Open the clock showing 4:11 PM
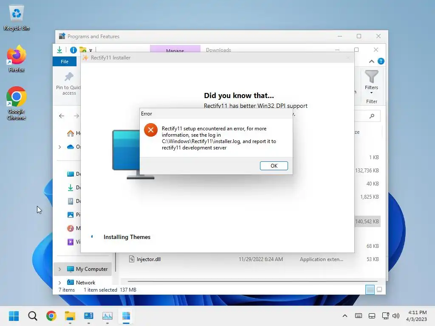This screenshot has height=326, width=435. pos(416,316)
